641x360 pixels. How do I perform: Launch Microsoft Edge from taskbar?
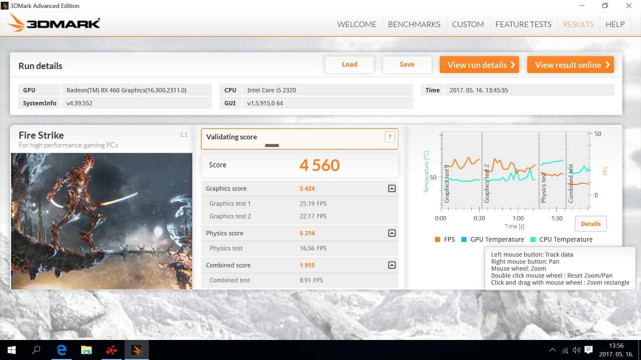pyautogui.click(x=62, y=350)
